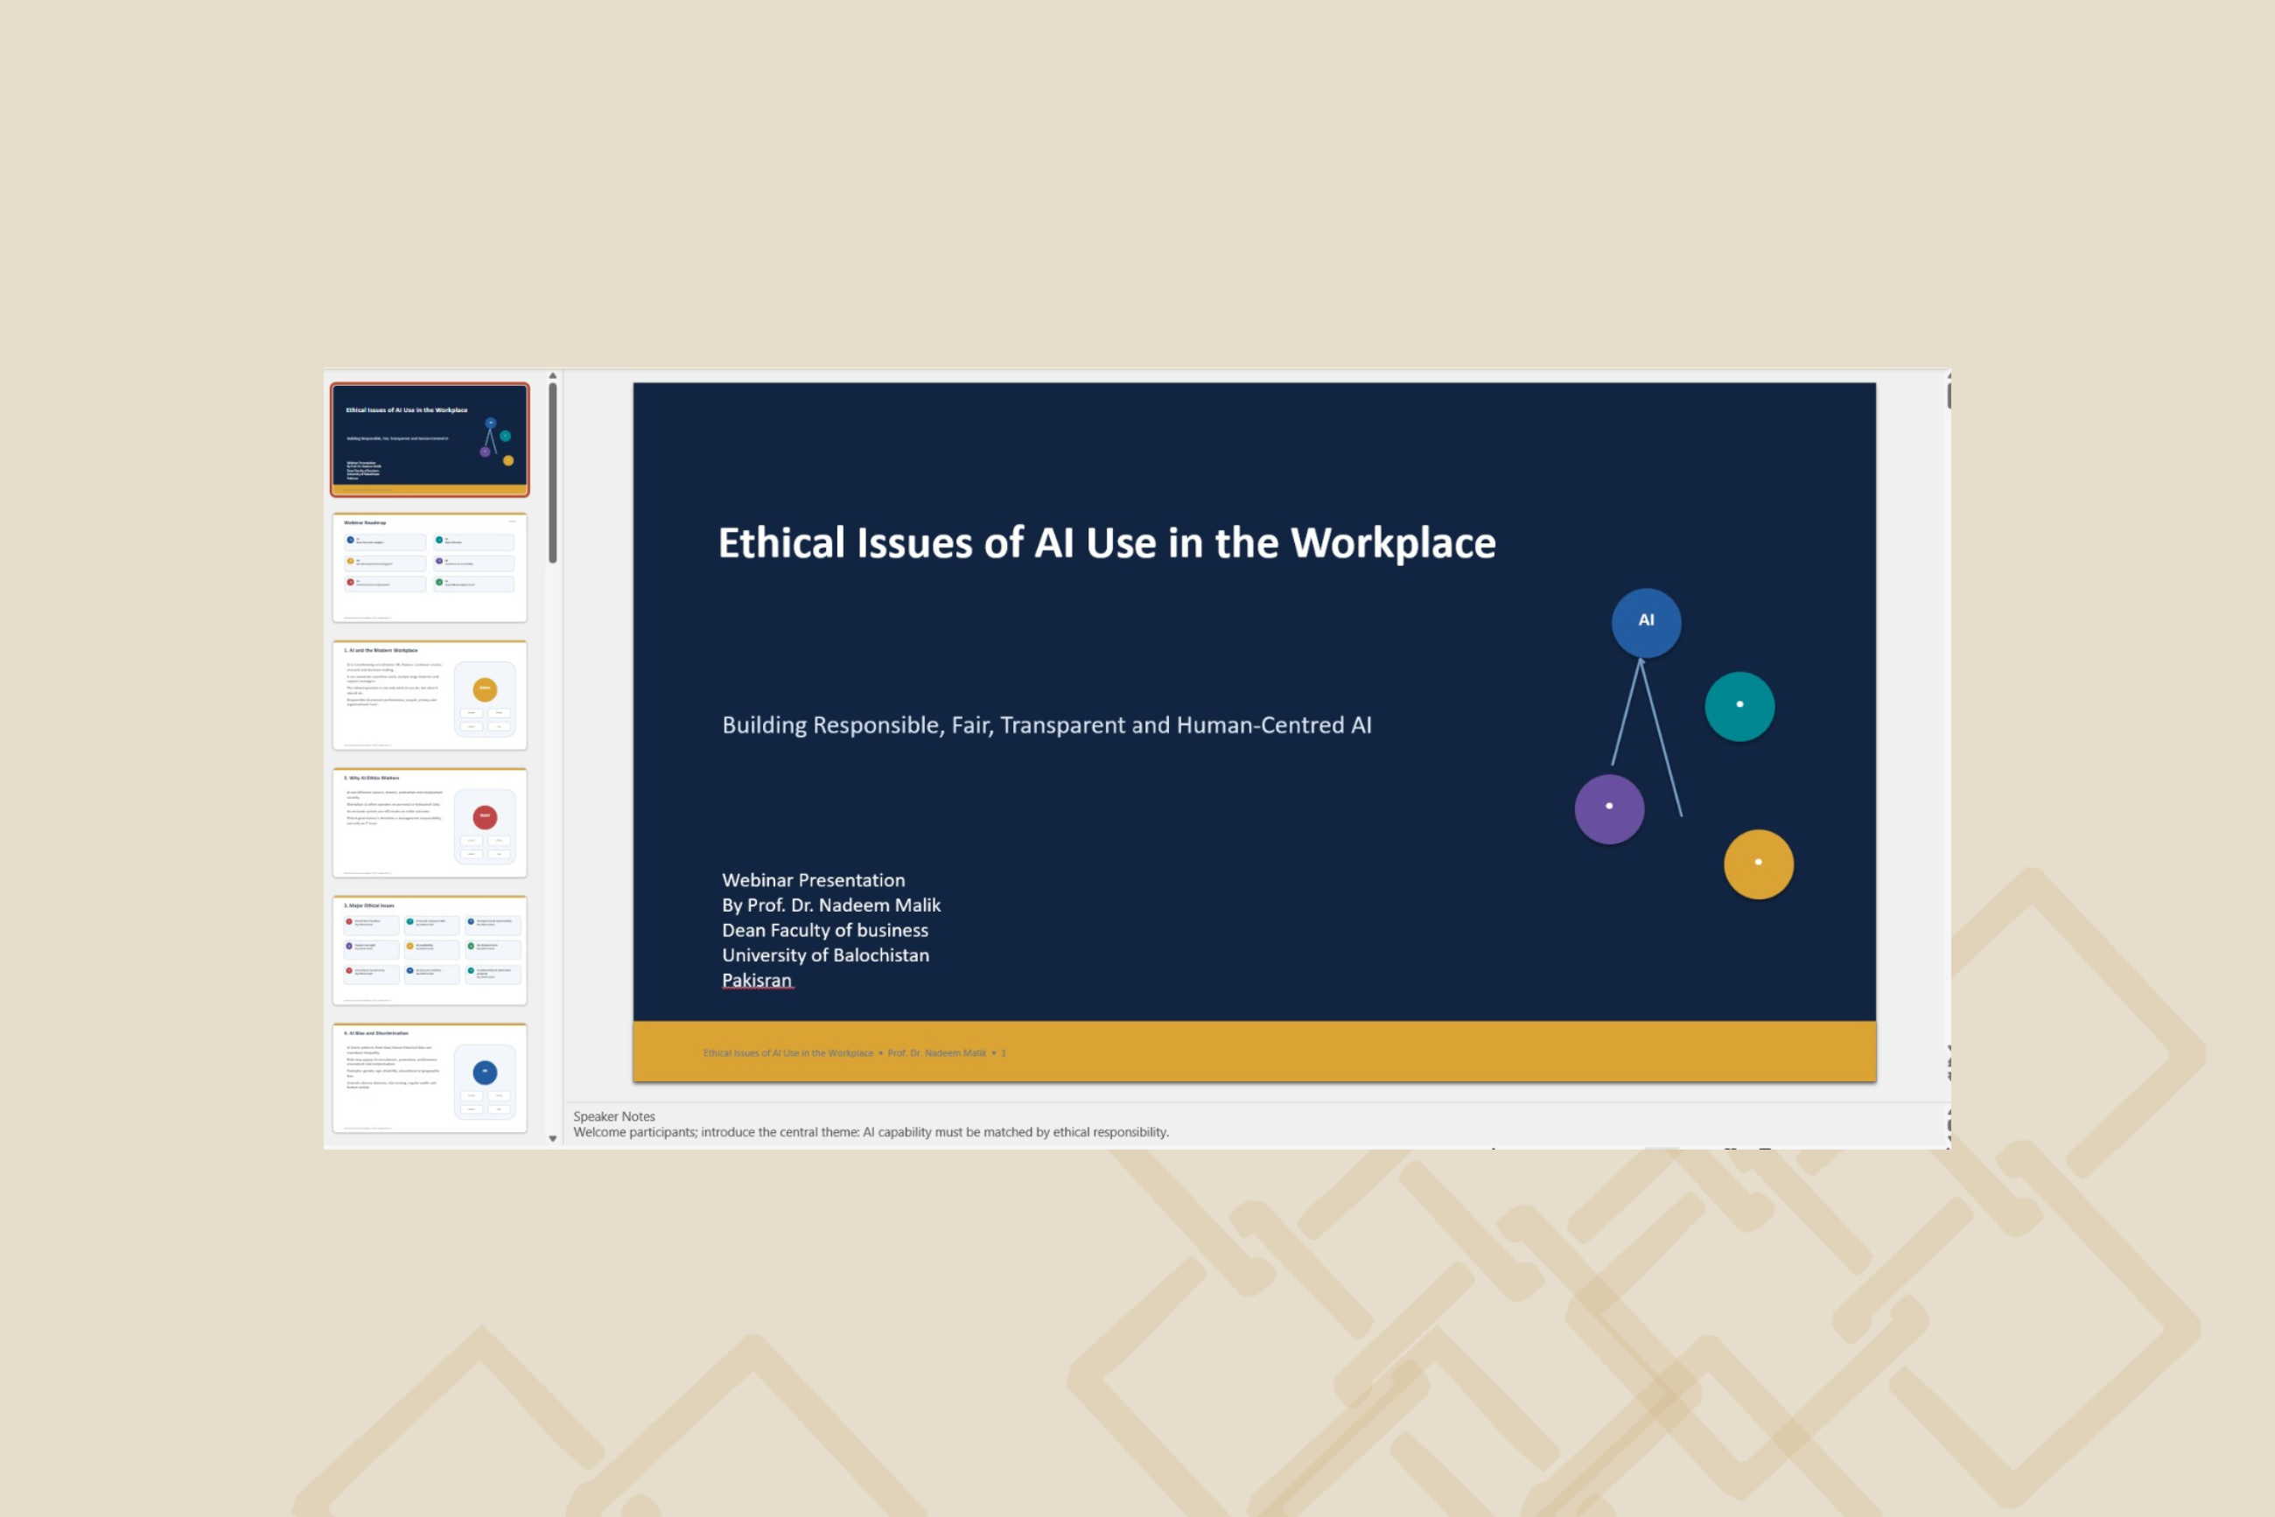
Task: Click the slide panel scrollbar thumb
Action: 552,472
